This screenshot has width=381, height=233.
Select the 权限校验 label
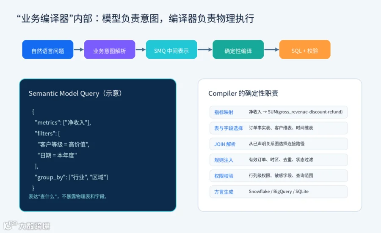click(x=224, y=176)
